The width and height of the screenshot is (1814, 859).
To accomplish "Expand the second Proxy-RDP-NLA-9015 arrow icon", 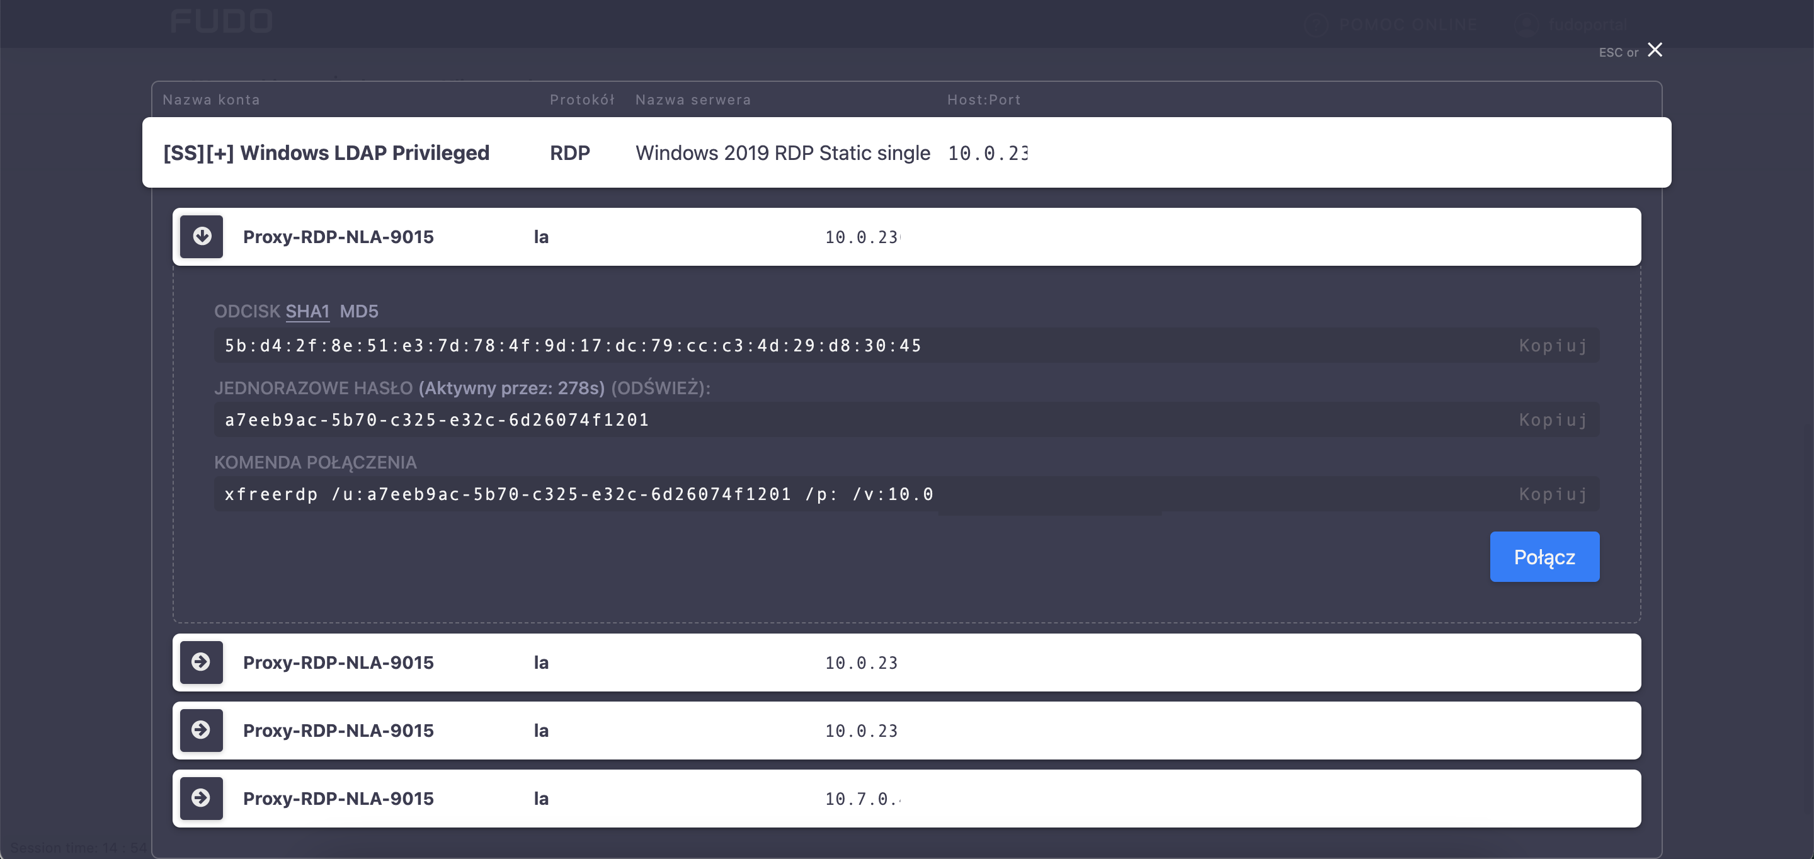I will pyautogui.click(x=202, y=662).
